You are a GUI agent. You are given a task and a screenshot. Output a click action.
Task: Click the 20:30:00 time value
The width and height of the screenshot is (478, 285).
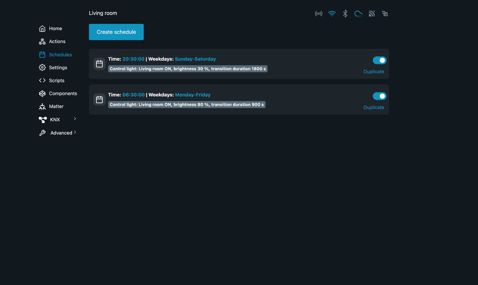134,59
